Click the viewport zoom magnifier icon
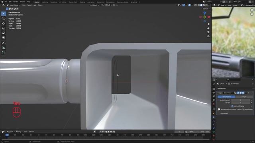The height and width of the screenshot is (143, 255). pyautogui.click(x=208, y=24)
